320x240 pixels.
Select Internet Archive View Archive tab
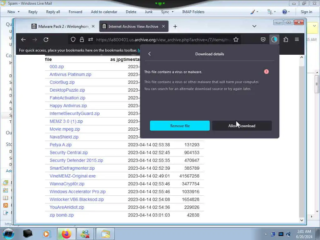(134, 26)
